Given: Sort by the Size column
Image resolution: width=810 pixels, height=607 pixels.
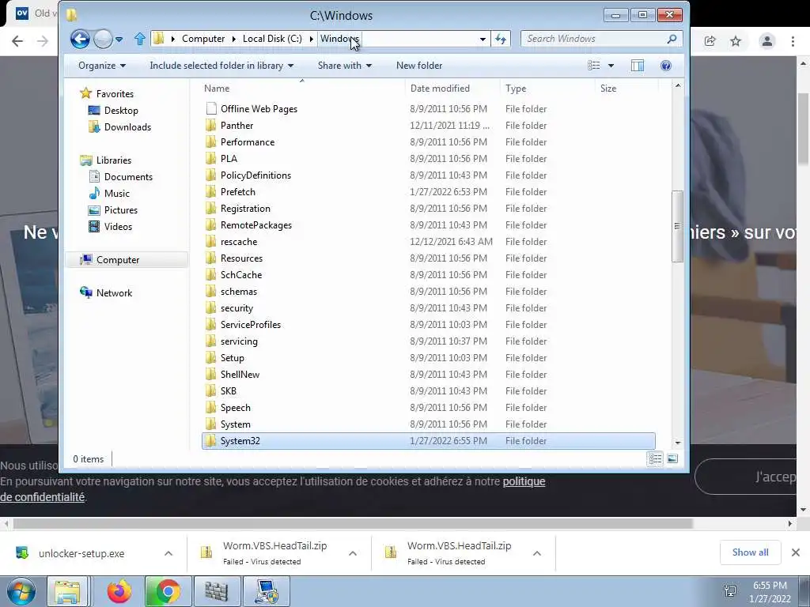Looking at the screenshot, I should click(x=626, y=89).
